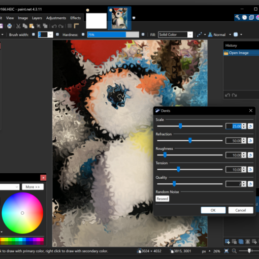This screenshot has width=259, height=259.
Task: Select the penguin image thumbnail tab
Action: click(119, 18)
